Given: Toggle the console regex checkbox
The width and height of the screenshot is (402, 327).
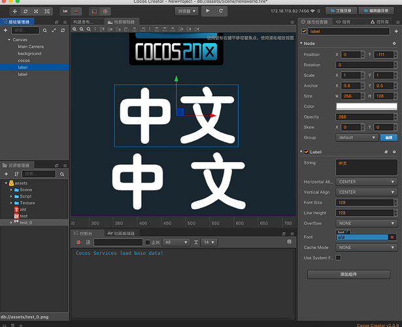Looking at the screenshot, I should click(x=148, y=243).
